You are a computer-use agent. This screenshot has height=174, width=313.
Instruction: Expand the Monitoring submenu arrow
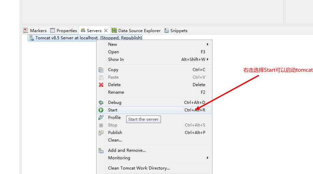[x=208, y=158]
